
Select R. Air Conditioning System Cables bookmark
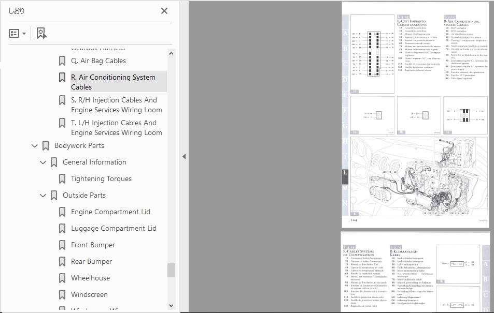click(x=119, y=82)
